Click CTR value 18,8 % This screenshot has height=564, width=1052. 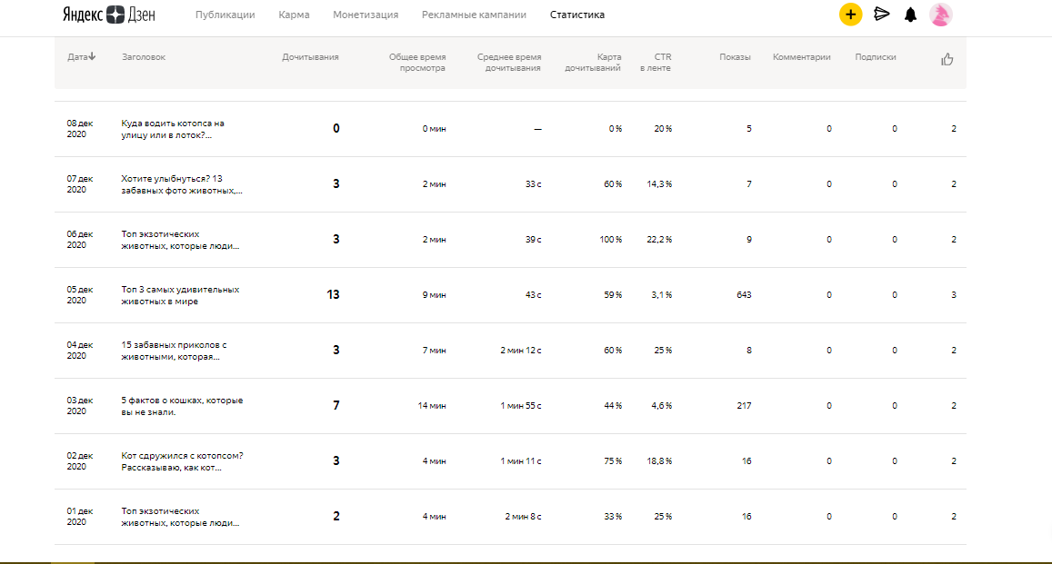[659, 461]
